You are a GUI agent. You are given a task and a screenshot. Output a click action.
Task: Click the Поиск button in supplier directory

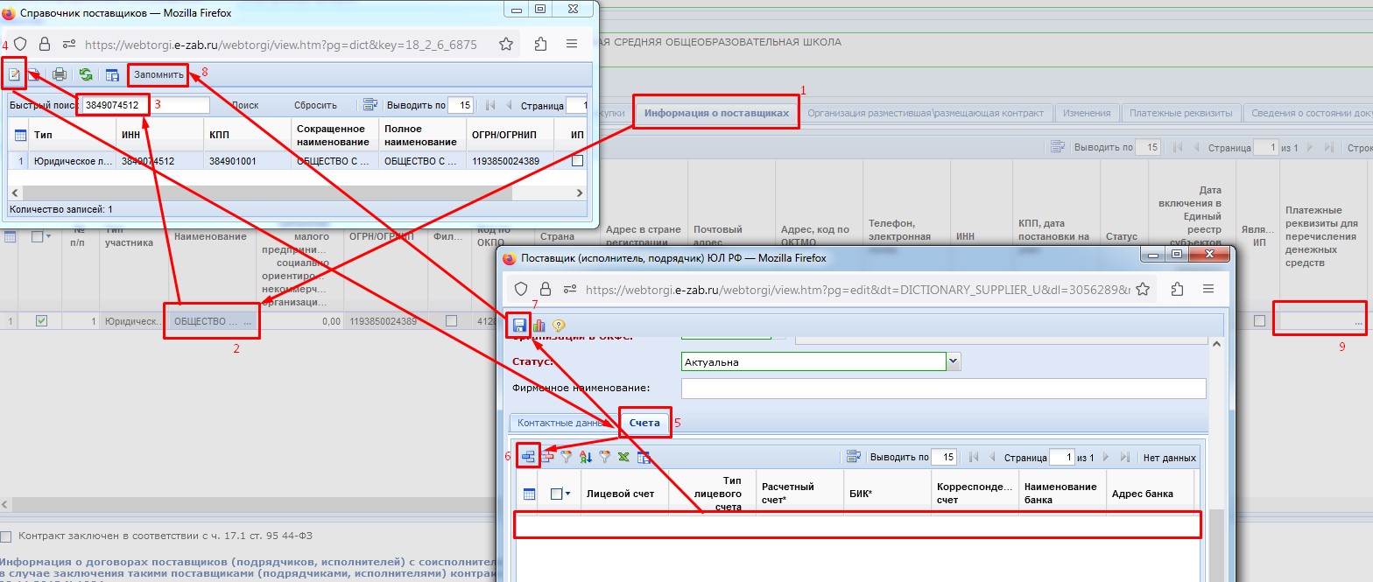coord(245,105)
